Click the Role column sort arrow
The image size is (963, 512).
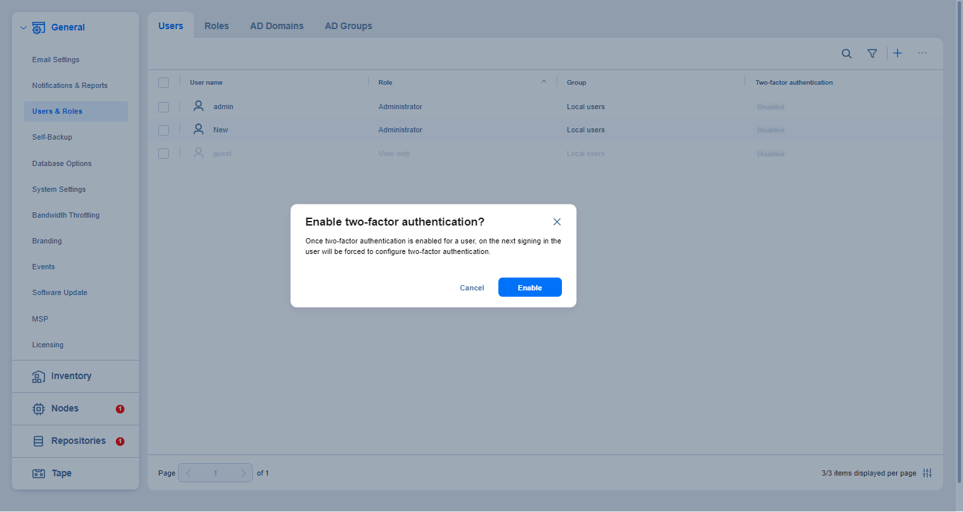[x=544, y=82]
